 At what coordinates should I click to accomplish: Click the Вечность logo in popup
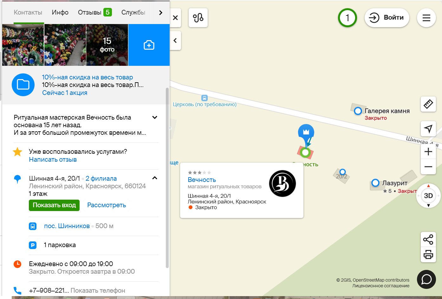283,184
